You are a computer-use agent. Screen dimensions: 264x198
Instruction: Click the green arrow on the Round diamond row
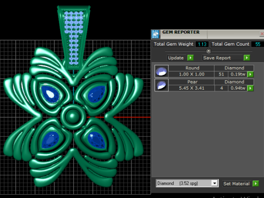click(250, 74)
